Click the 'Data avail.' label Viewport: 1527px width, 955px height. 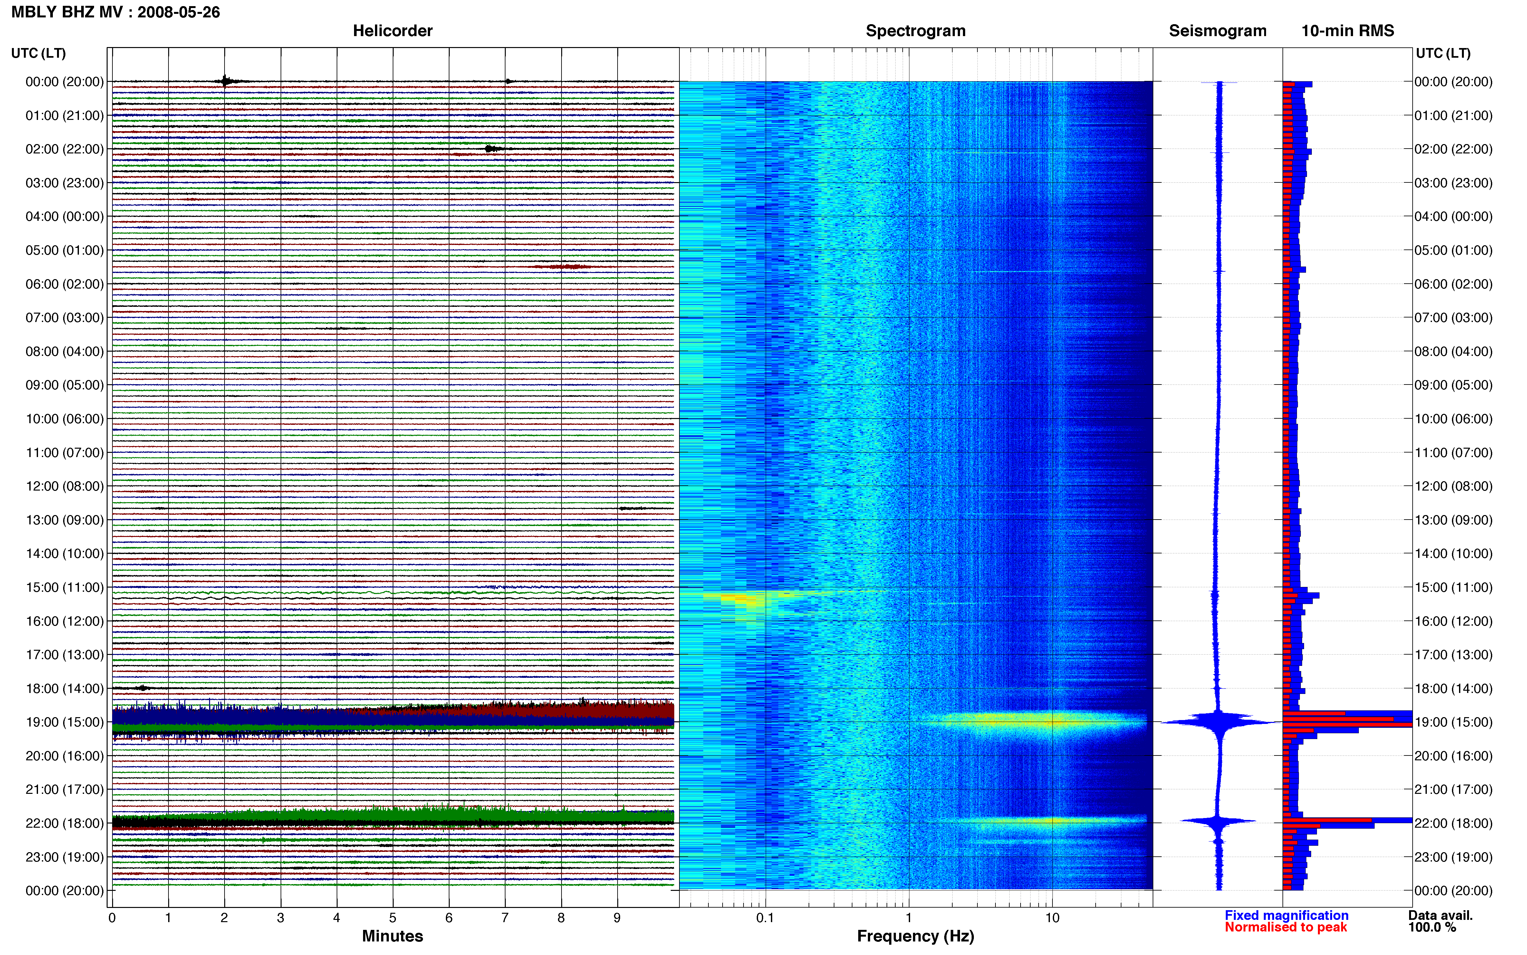1441,915
